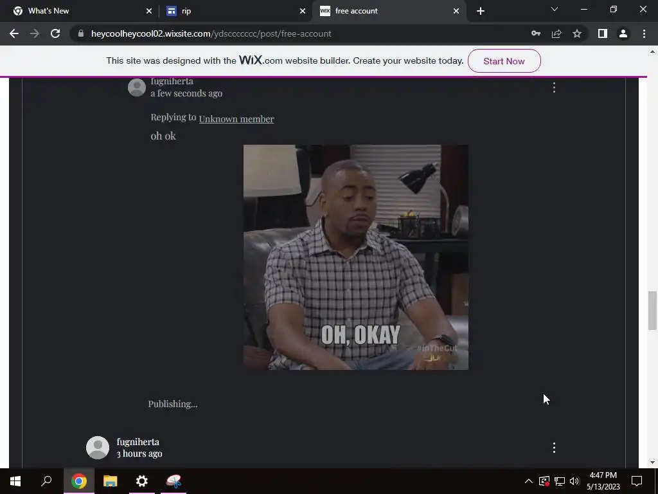Open Chrome profile menu
This screenshot has height=494, width=658.
click(x=623, y=33)
